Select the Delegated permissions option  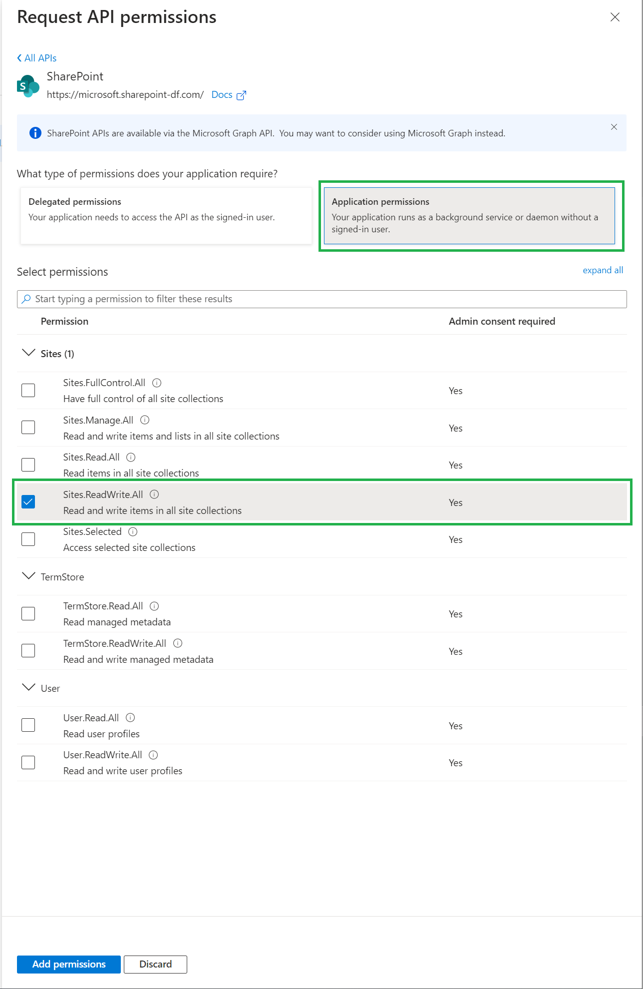pos(166,216)
